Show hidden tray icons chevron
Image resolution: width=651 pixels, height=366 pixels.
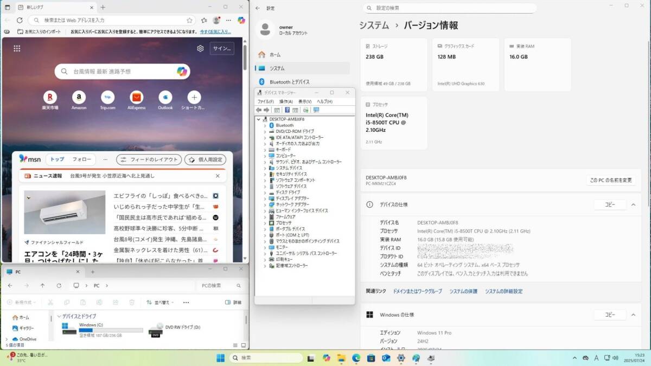[x=575, y=358]
